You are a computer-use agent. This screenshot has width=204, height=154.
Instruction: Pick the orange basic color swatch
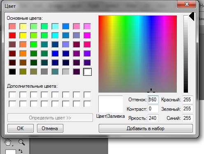(x=23, y=54)
